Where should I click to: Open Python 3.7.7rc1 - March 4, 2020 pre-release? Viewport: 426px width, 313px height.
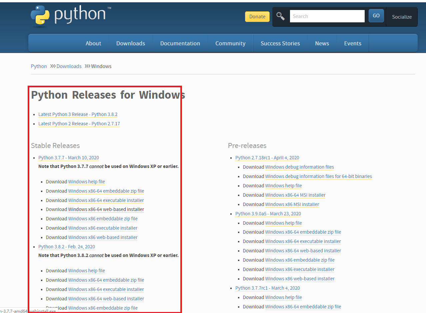pos(268,288)
